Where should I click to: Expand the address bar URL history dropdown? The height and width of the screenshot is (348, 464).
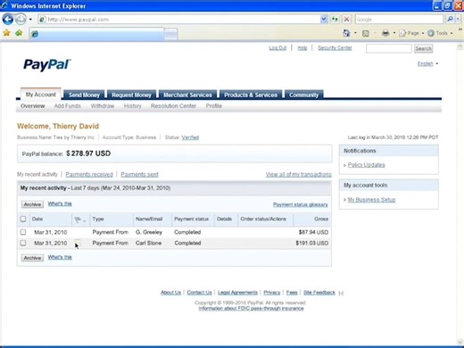tap(324, 20)
